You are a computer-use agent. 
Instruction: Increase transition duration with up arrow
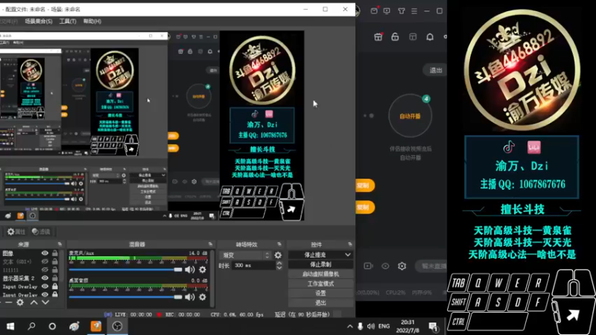click(279, 264)
